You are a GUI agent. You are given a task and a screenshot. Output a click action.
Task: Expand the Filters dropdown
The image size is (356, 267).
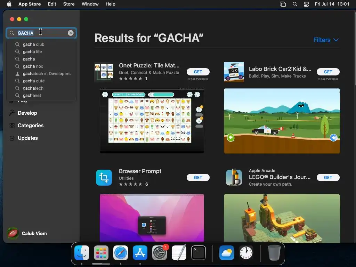[x=326, y=40]
